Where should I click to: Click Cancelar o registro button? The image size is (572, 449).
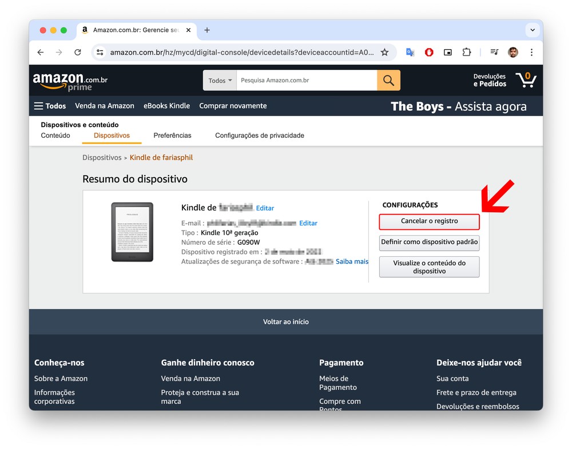[429, 221]
